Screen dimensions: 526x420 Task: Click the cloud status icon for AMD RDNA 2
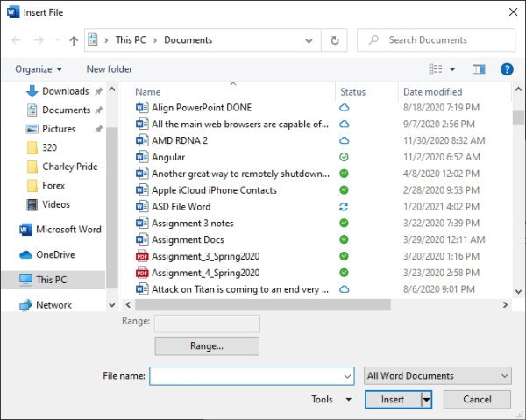tap(345, 140)
